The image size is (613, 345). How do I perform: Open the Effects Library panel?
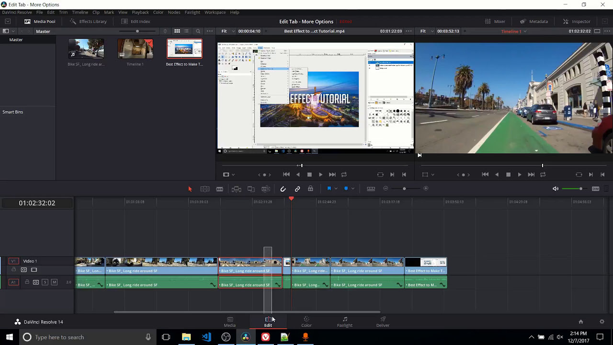click(x=88, y=22)
